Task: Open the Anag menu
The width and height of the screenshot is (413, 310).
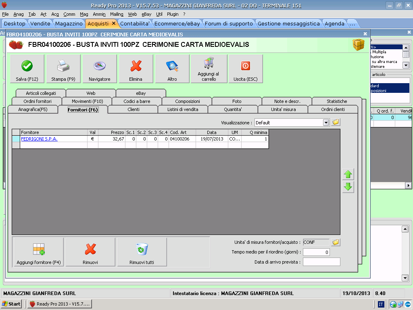Action: tap(19, 14)
